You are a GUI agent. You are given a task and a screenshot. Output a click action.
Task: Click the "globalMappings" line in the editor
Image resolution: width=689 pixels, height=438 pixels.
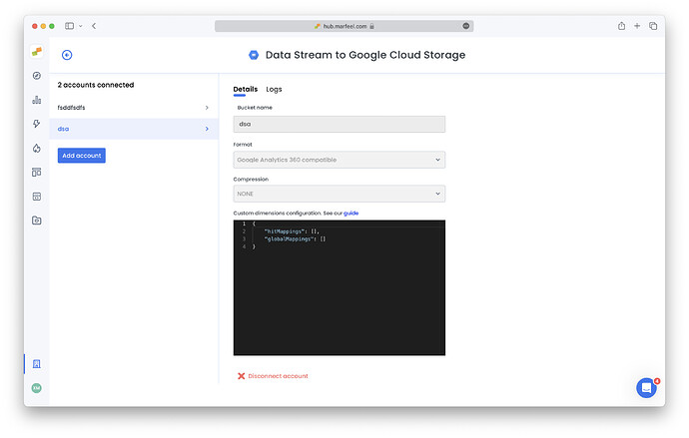[x=295, y=238]
